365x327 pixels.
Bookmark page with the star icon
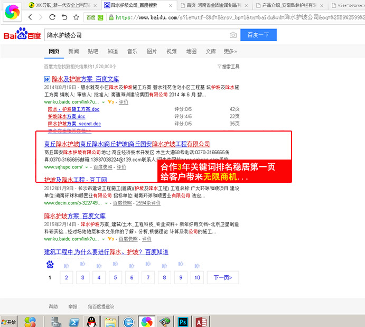tap(76, 17)
